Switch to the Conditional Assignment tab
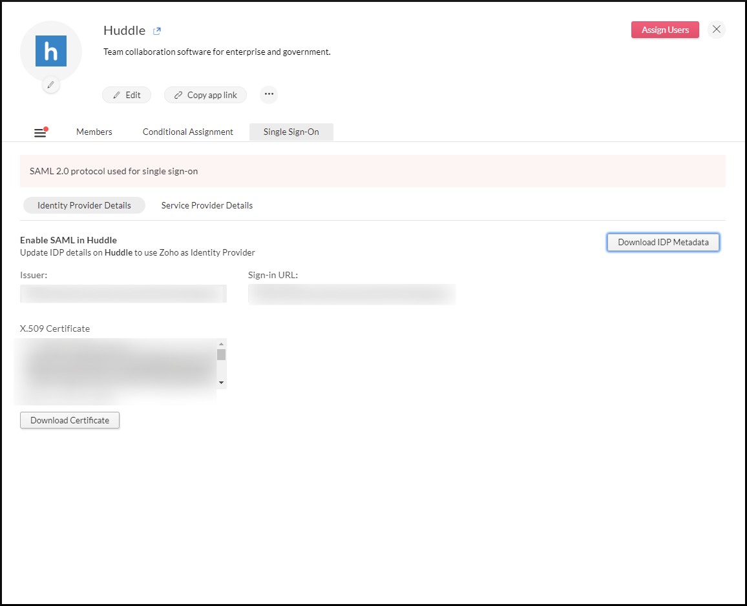The width and height of the screenshot is (747, 606). [187, 132]
